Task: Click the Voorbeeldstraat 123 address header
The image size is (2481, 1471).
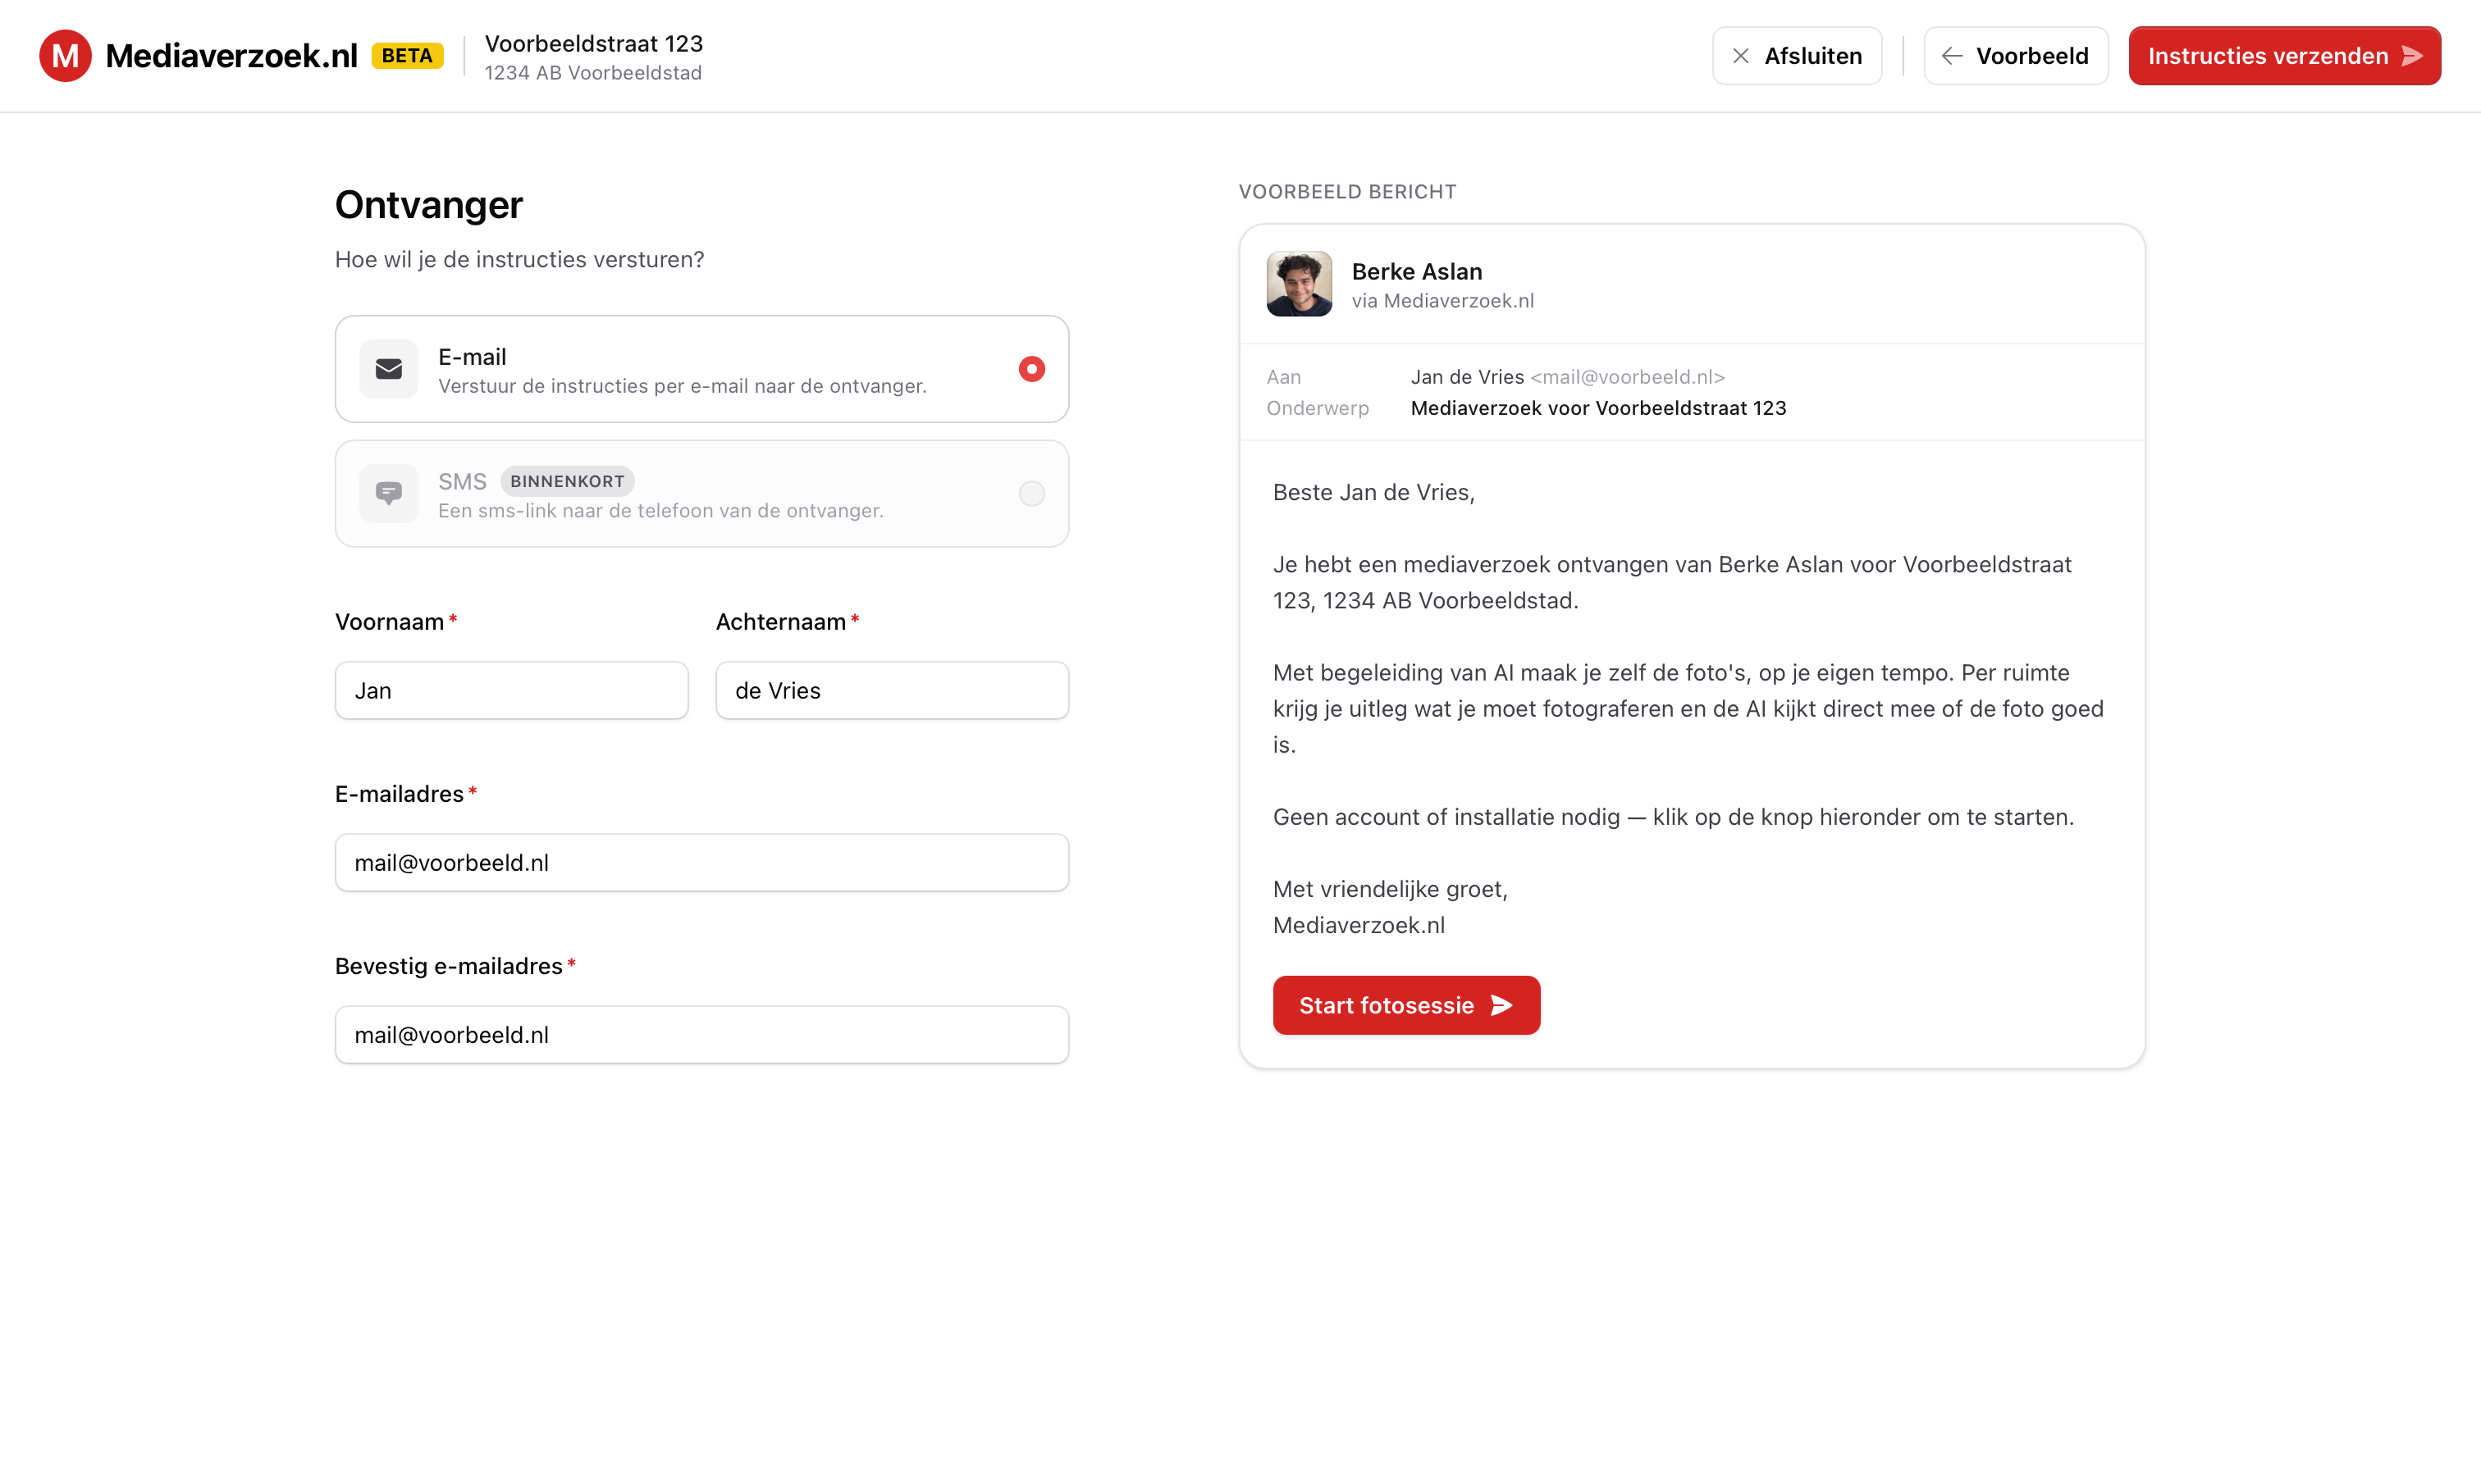Action: [x=594, y=43]
